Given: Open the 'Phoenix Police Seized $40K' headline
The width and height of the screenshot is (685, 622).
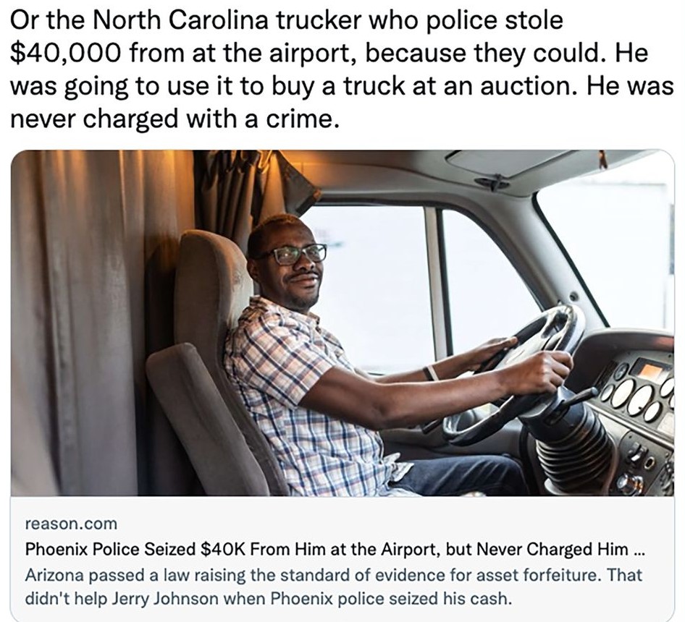Looking at the screenshot, I should (326, 550).
